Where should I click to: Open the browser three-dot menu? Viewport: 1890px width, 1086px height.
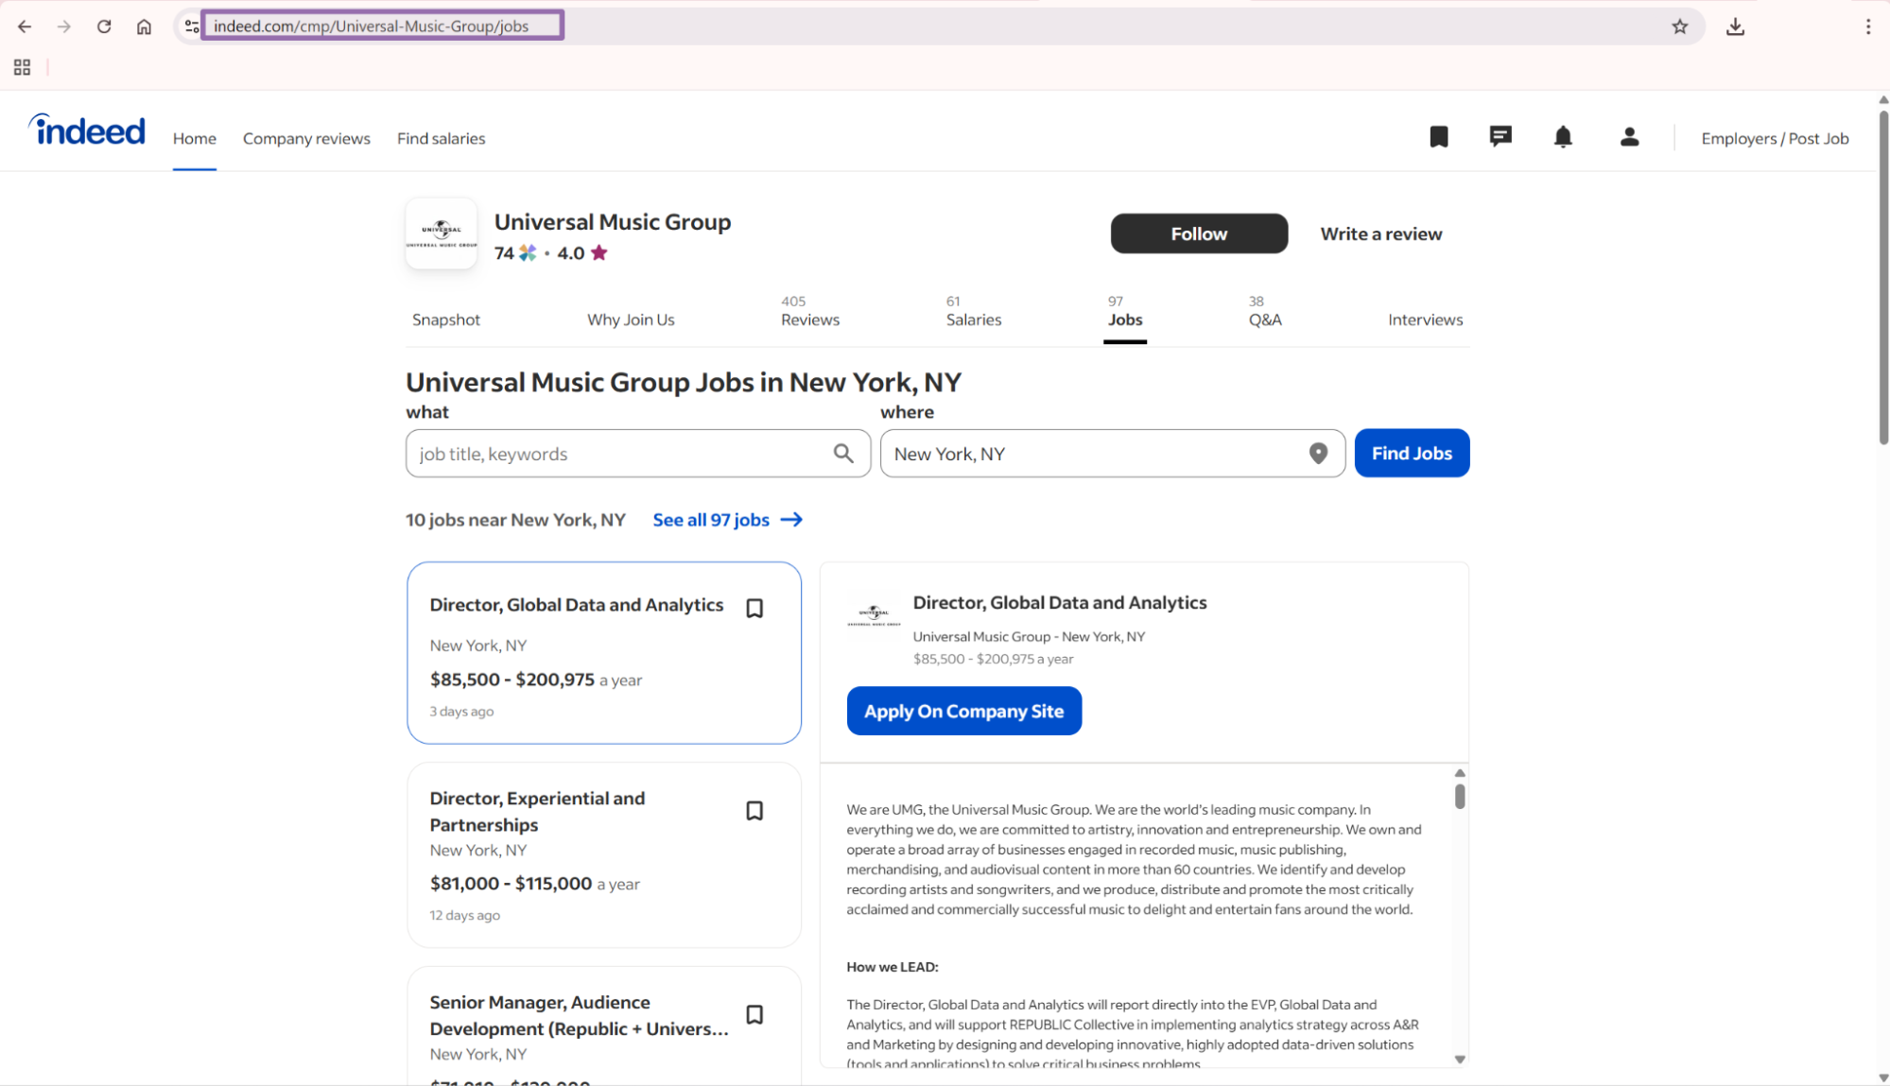coord(1867,26)
